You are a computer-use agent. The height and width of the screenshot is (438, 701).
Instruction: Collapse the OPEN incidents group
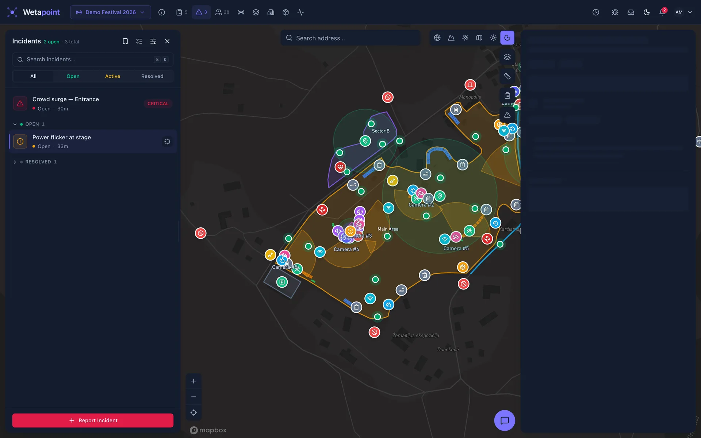pyautogui.click(x=15, y=124)
